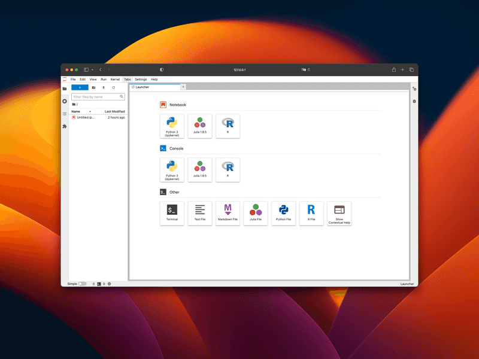Screen dimensions: 479x359
Task: Click the New Folder icon
Action: 93,87
